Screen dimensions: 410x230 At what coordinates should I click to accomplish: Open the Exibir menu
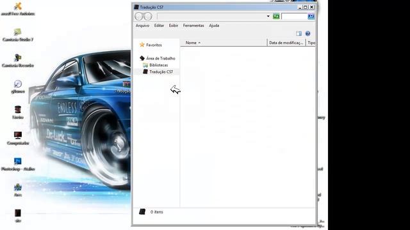(174, 26)
